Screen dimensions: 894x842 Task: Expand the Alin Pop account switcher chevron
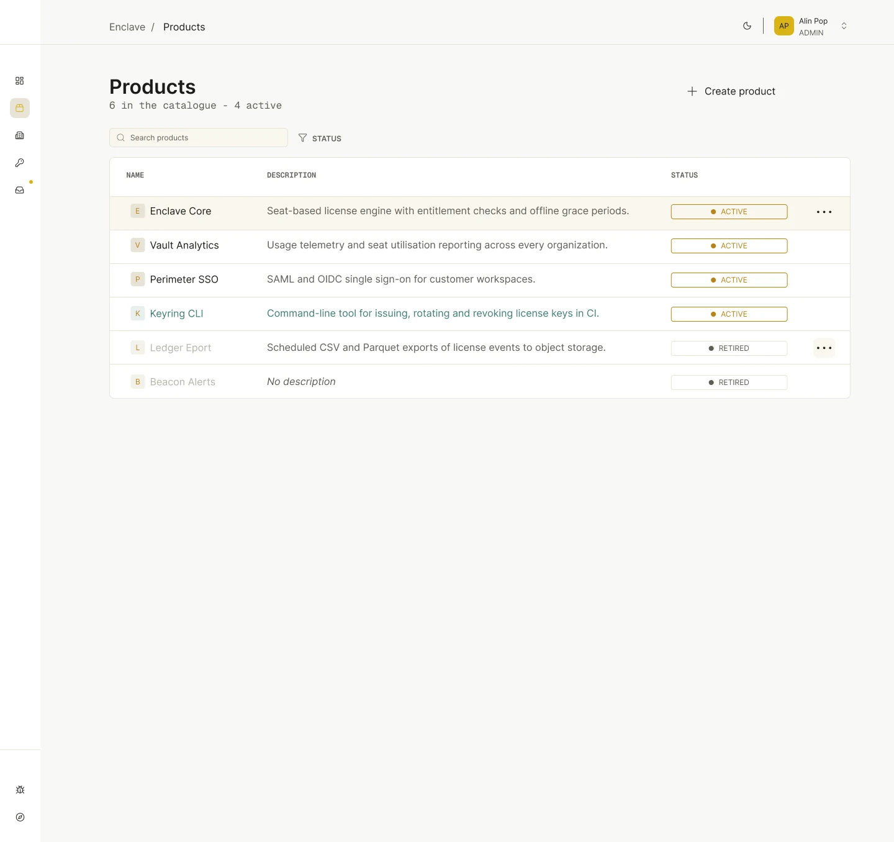pos(844,26)
